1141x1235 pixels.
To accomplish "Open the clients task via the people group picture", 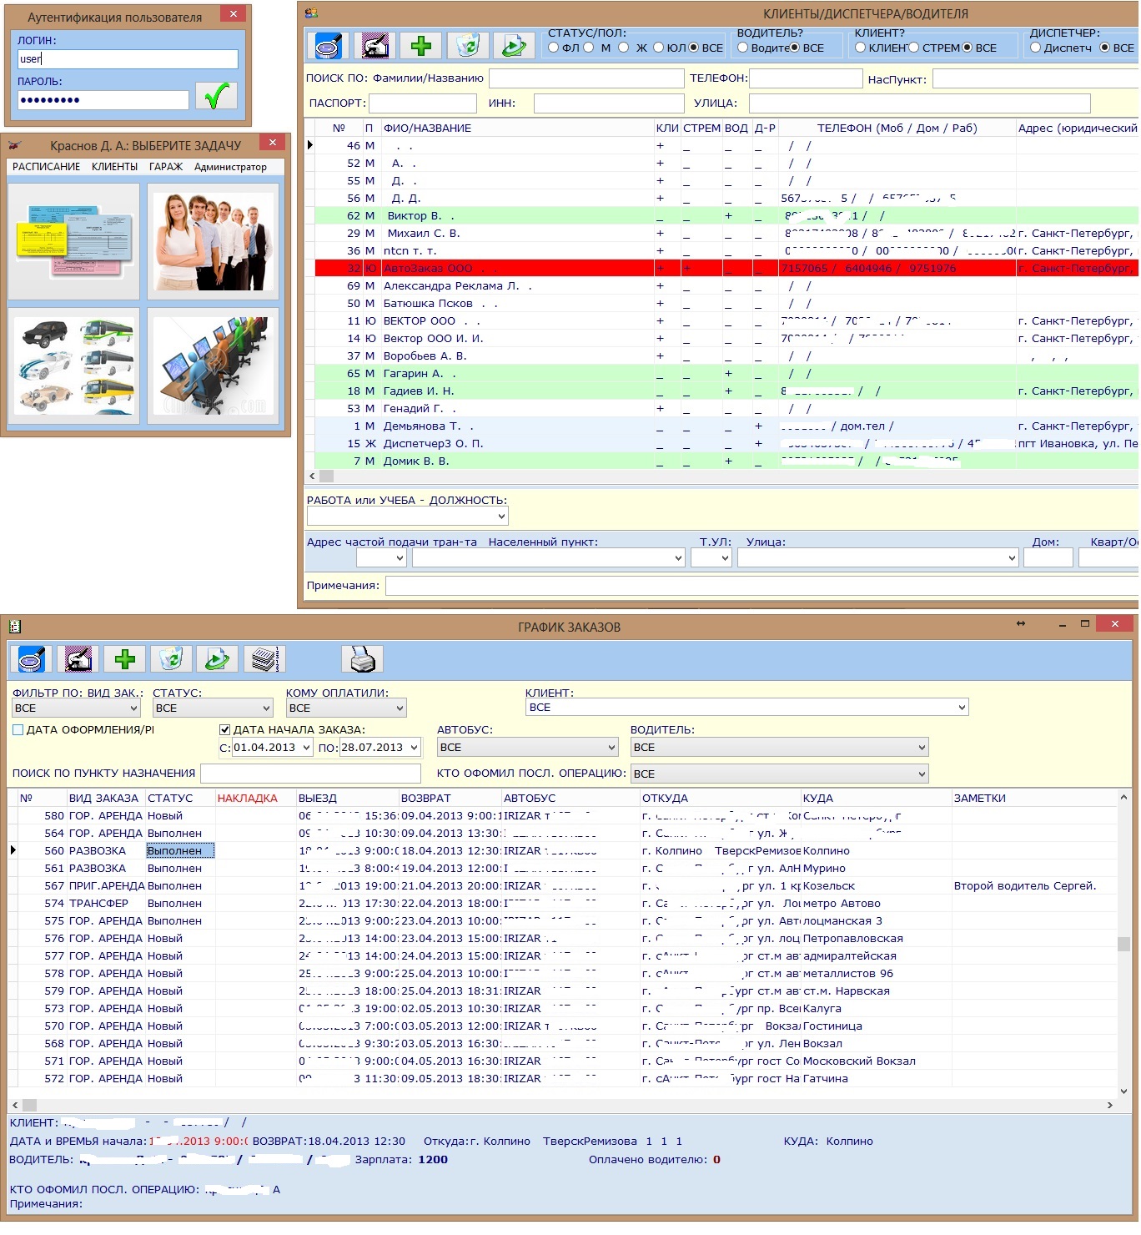I will [x=215, y=241].
